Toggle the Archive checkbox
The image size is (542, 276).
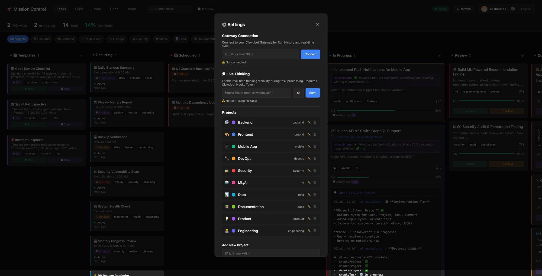199,9
